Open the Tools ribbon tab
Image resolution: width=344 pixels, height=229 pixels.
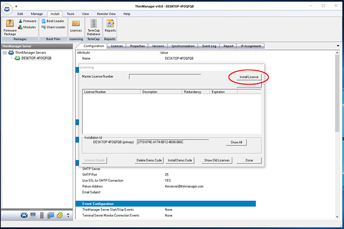(x=70, y=14)
